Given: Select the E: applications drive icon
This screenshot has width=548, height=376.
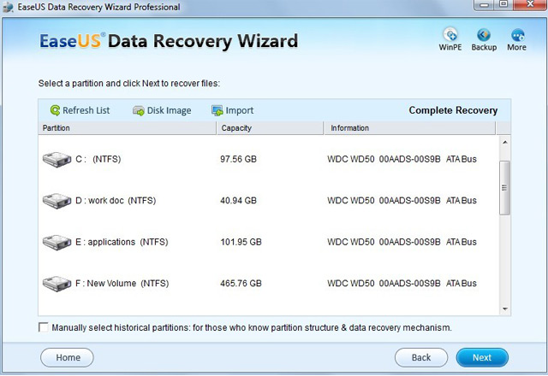Looking at the screenshot, I should (57, 243).
